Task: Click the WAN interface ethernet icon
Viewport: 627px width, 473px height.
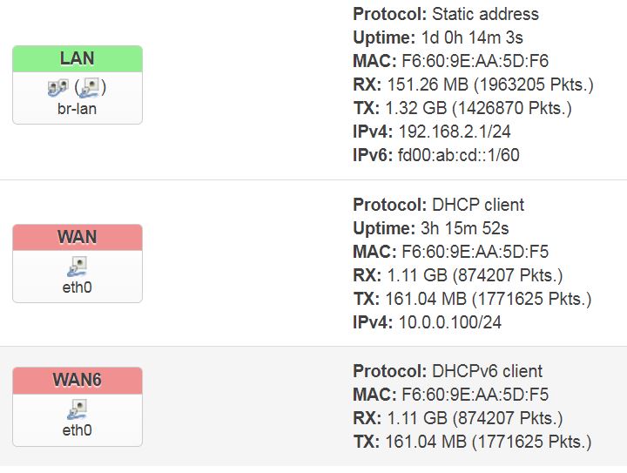Action: (77, 266)
